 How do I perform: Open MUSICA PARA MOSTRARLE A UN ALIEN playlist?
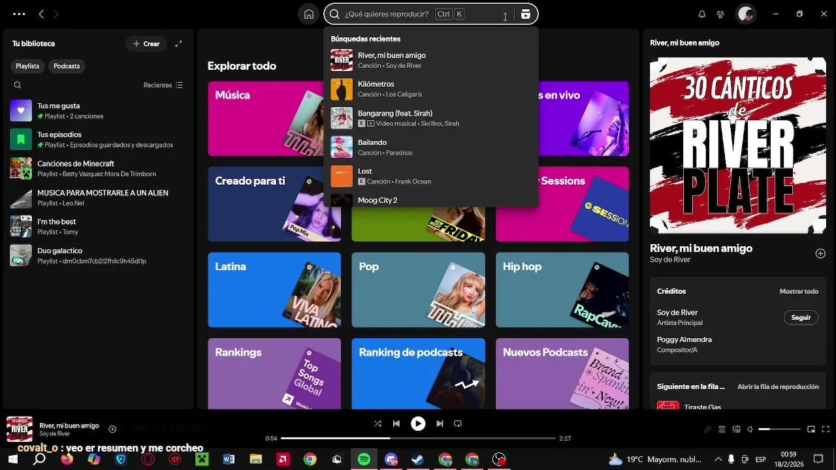[x=98, y=198]
